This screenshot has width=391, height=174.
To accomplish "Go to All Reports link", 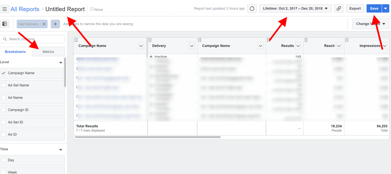I will click(x=25, y=9).
